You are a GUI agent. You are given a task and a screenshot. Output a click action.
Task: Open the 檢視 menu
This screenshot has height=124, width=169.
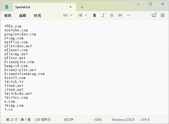coord(37,16)
